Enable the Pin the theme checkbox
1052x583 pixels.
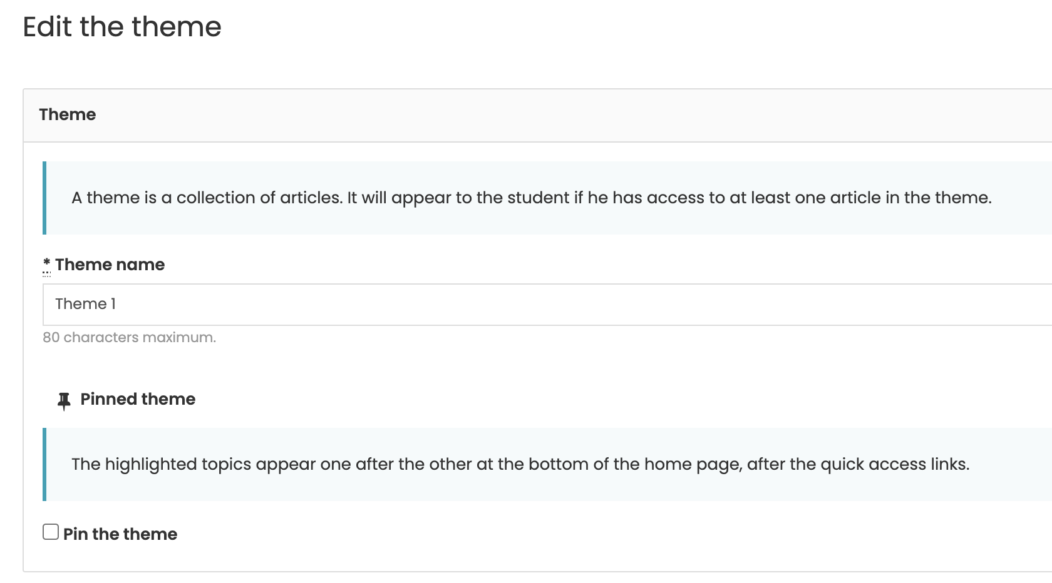tap(51, 532)
